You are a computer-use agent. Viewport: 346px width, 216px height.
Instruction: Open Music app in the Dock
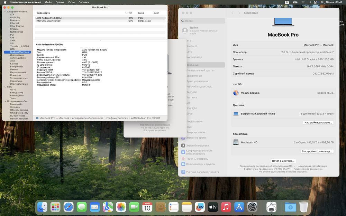226,207
